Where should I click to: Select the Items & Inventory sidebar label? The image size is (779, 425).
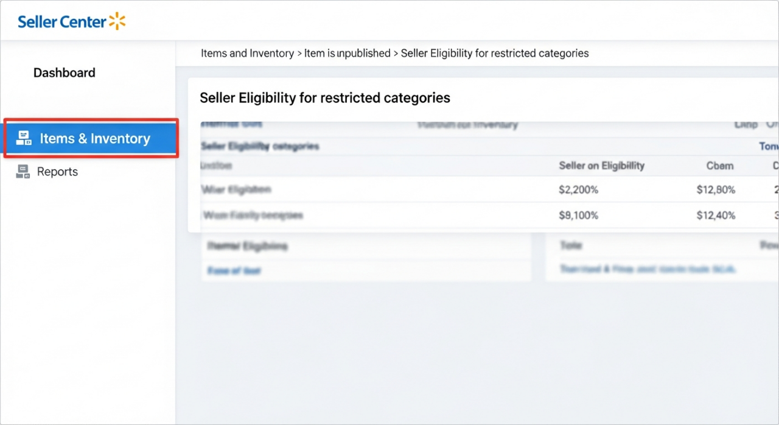pos(95,139)
